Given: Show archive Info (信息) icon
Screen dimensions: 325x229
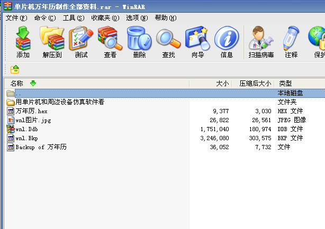Looking at the screenshot, I should 227,38.
